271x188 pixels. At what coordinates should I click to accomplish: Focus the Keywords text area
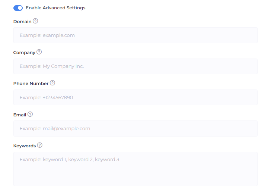click(135, 169)
